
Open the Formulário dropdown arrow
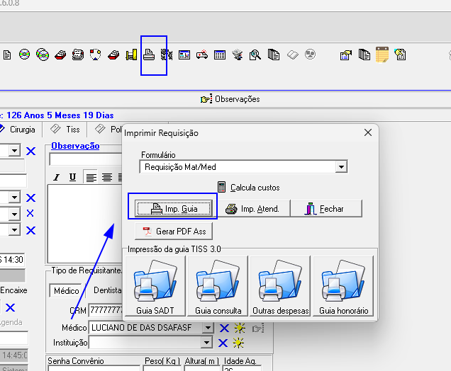[x=341, y=167]
